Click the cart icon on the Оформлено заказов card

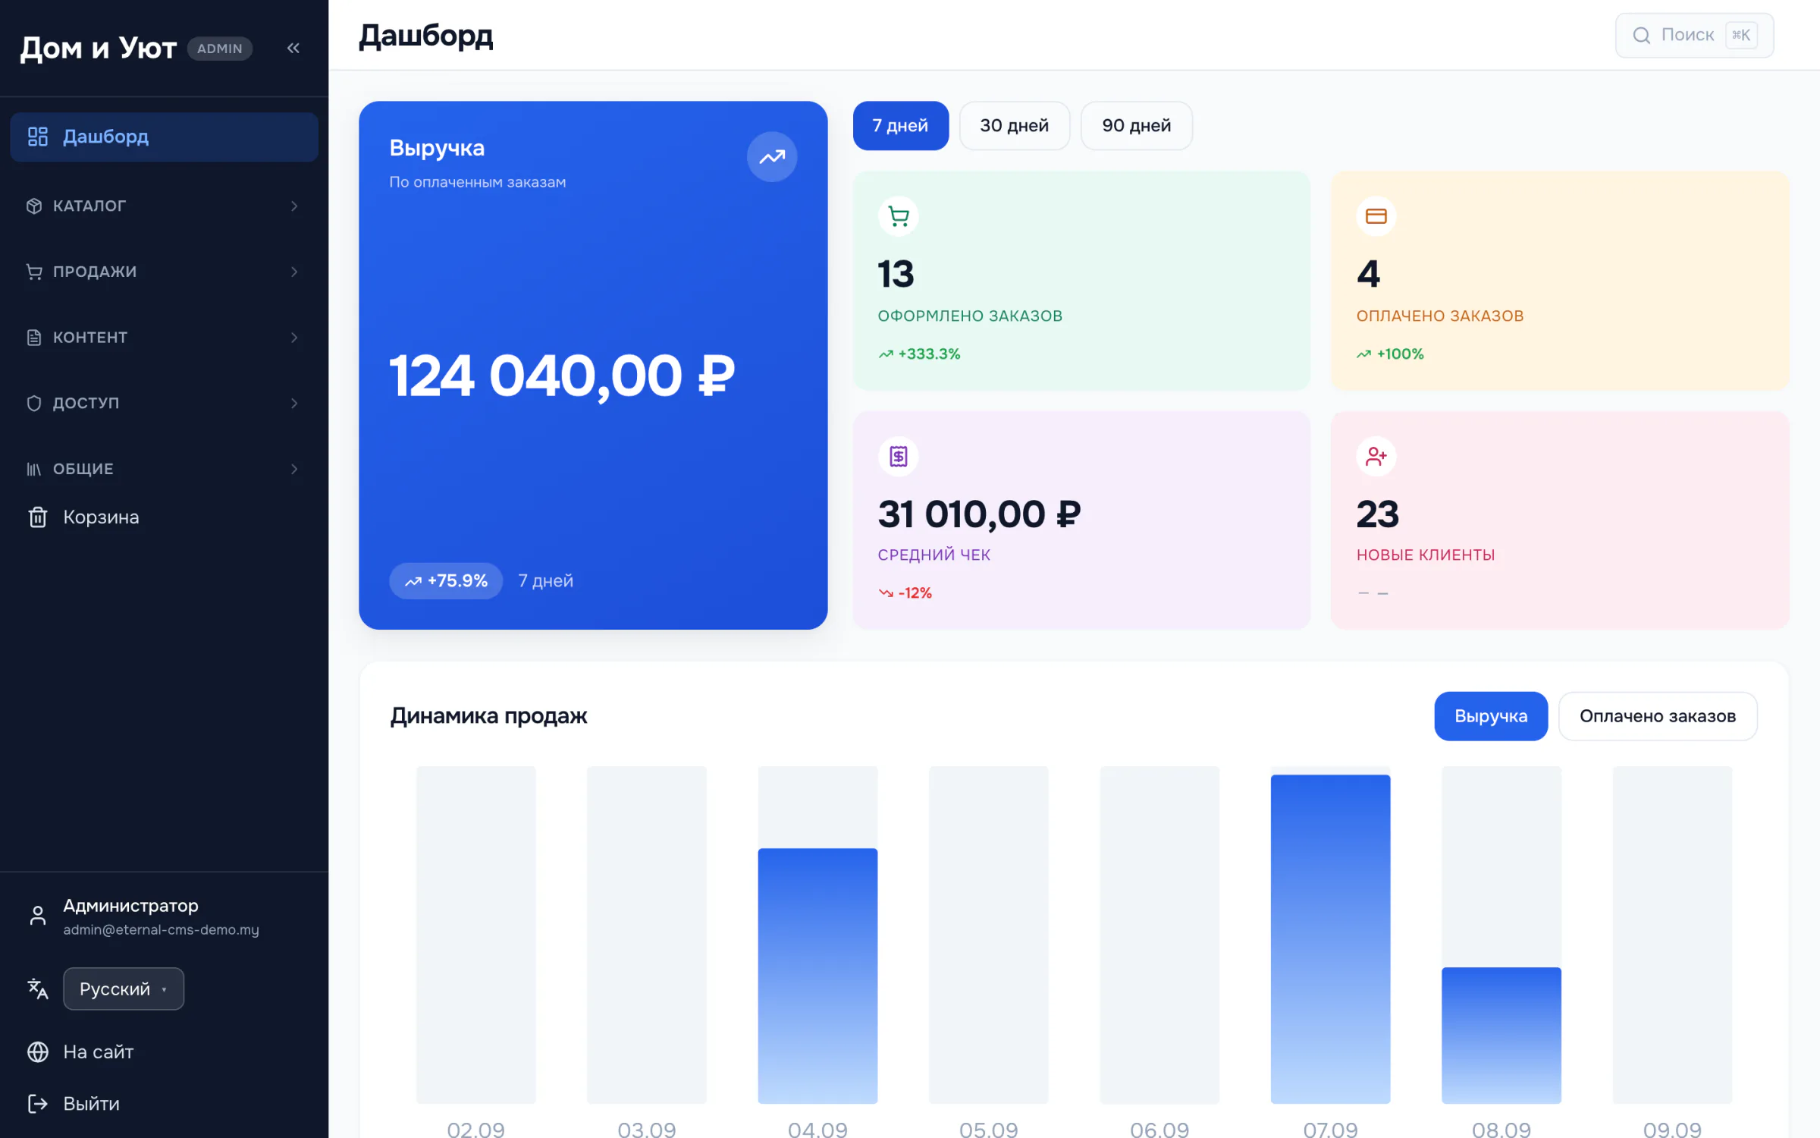[x=899, y=217]
